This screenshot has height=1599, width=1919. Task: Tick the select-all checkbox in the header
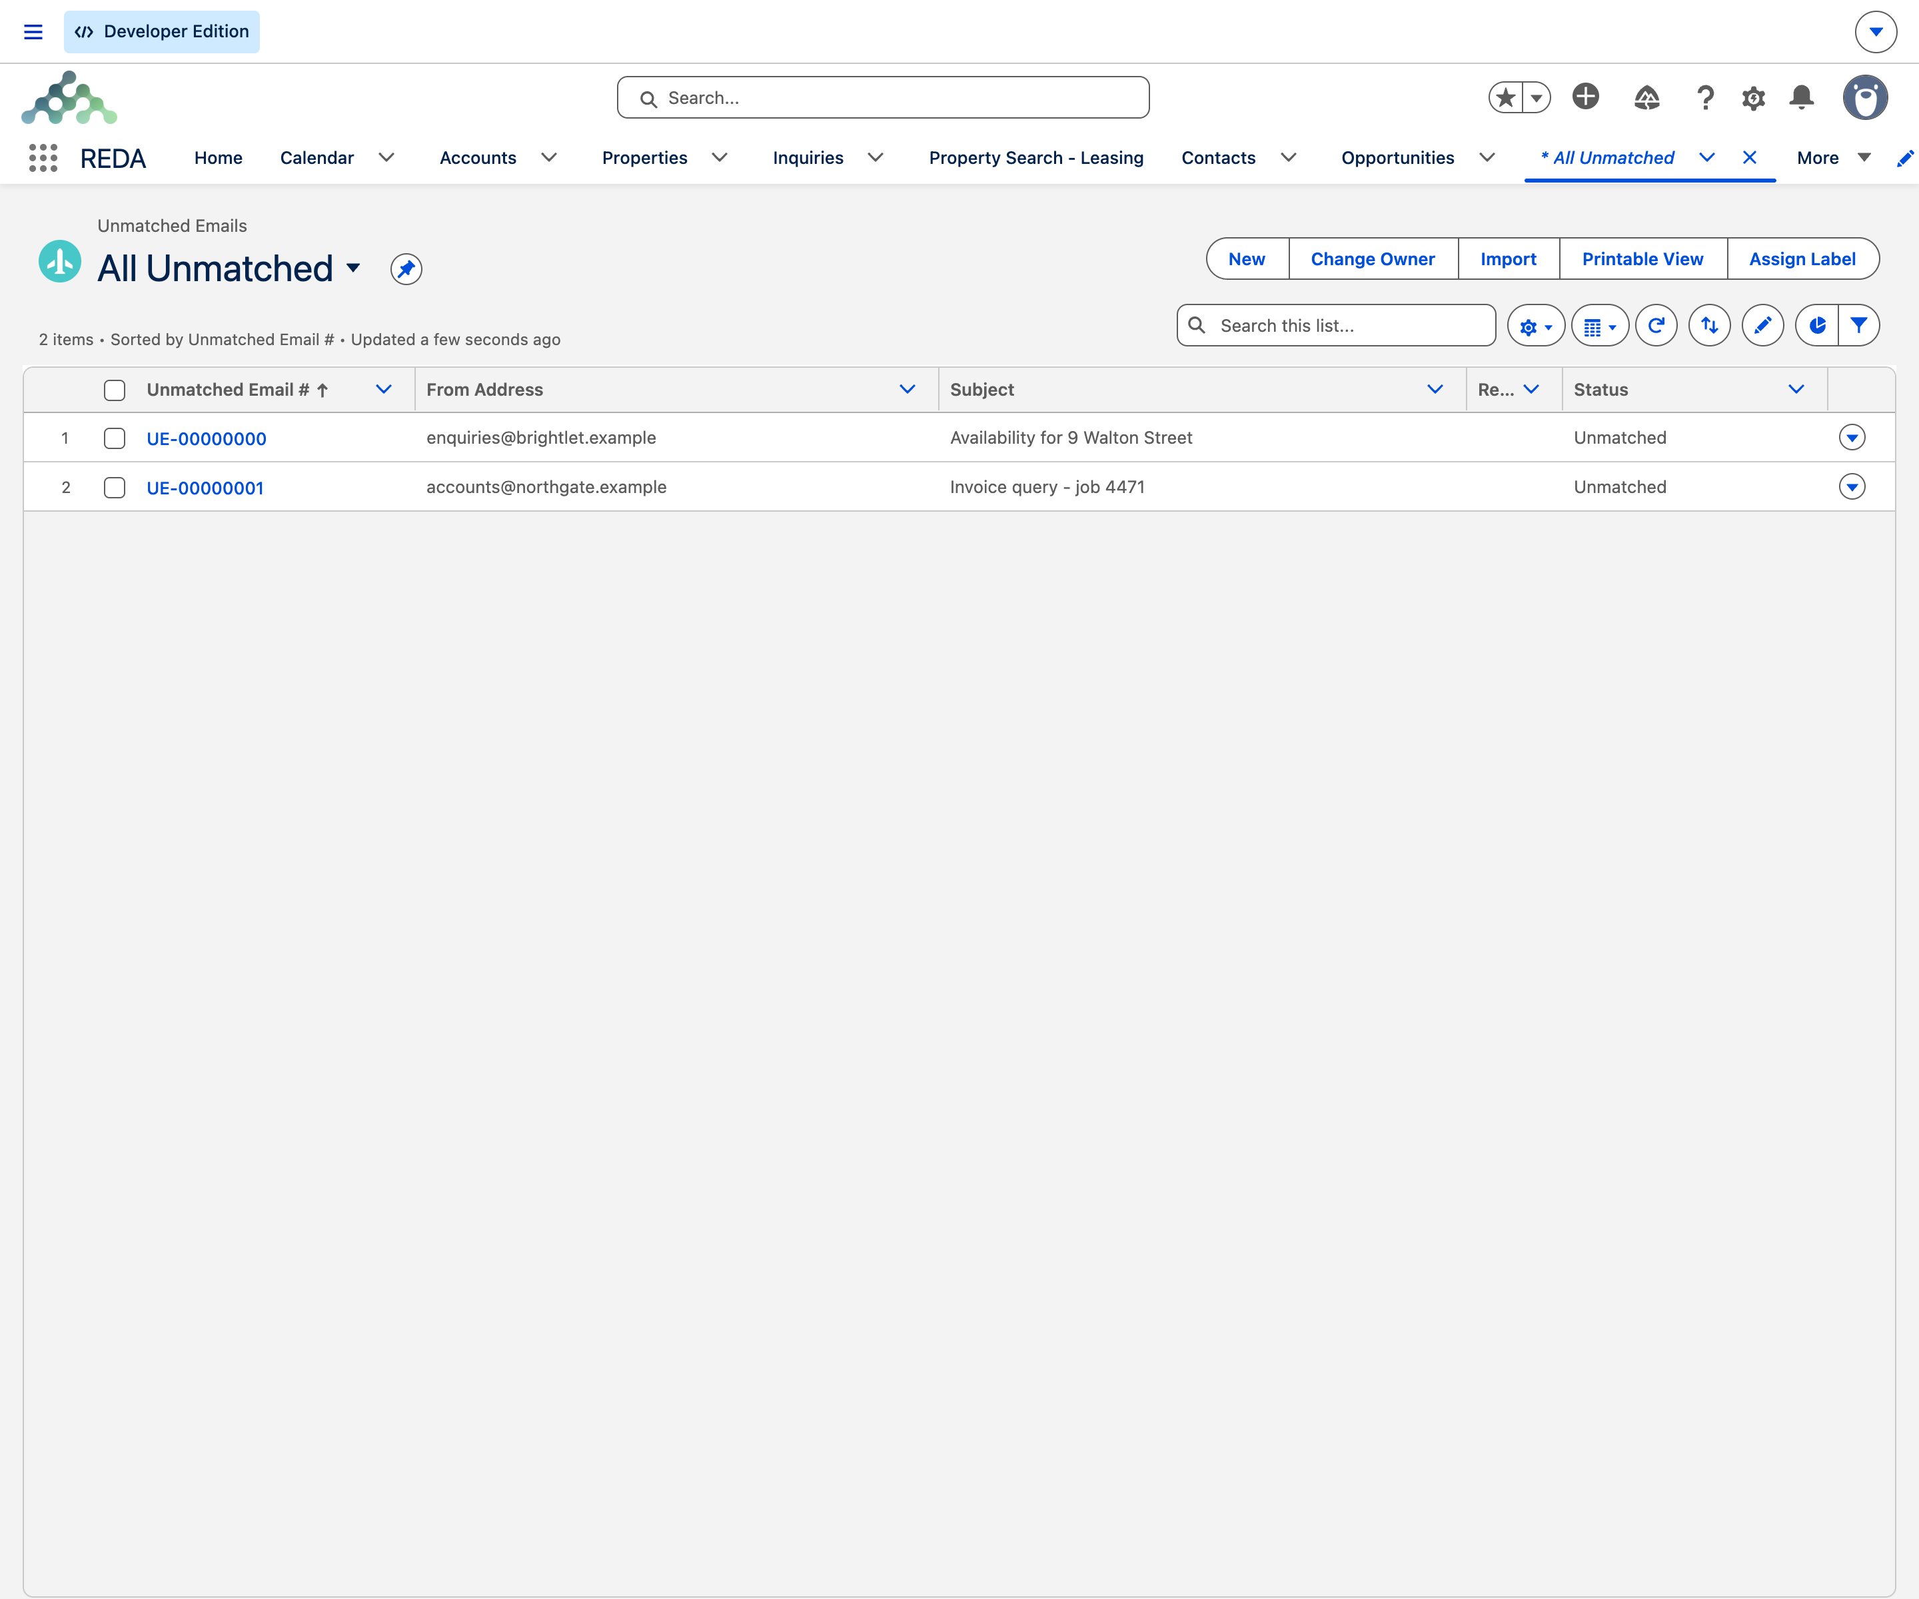click(114, 390)
